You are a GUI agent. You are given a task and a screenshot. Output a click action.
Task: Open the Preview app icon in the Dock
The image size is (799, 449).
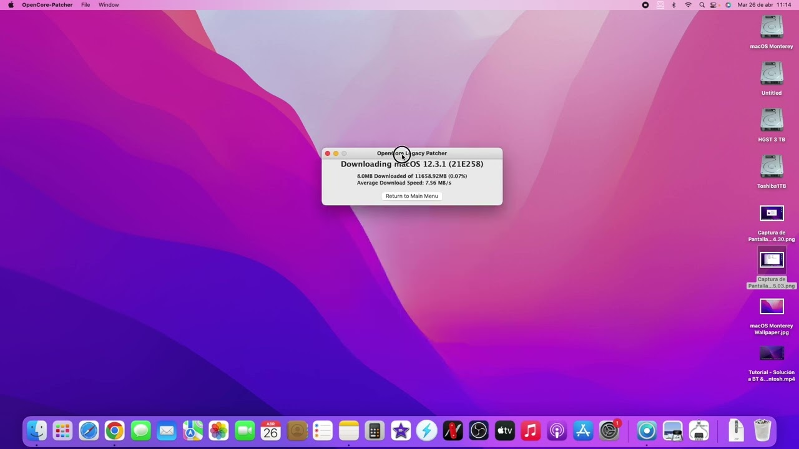coord(673,430)
